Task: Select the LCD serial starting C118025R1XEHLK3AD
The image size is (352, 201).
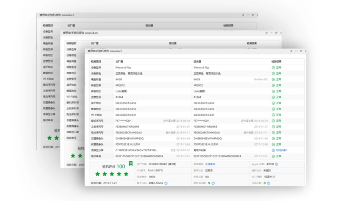Action: [137, 151]
